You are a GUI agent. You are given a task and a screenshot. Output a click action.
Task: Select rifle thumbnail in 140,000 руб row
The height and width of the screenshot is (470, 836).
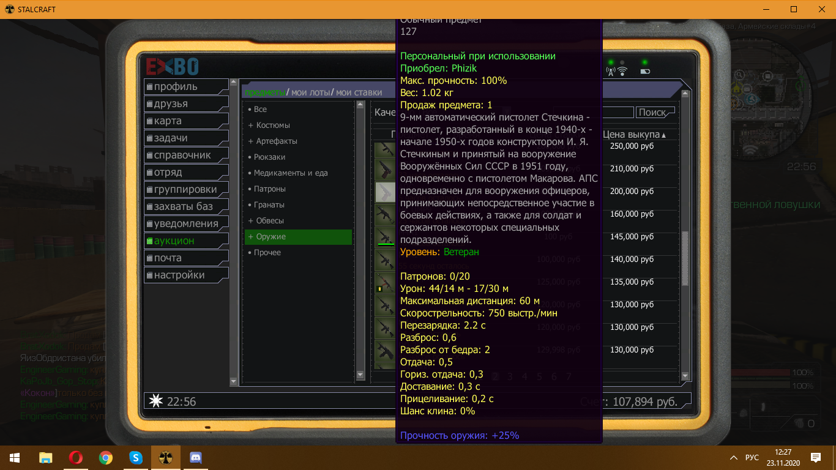coord(385,259)
